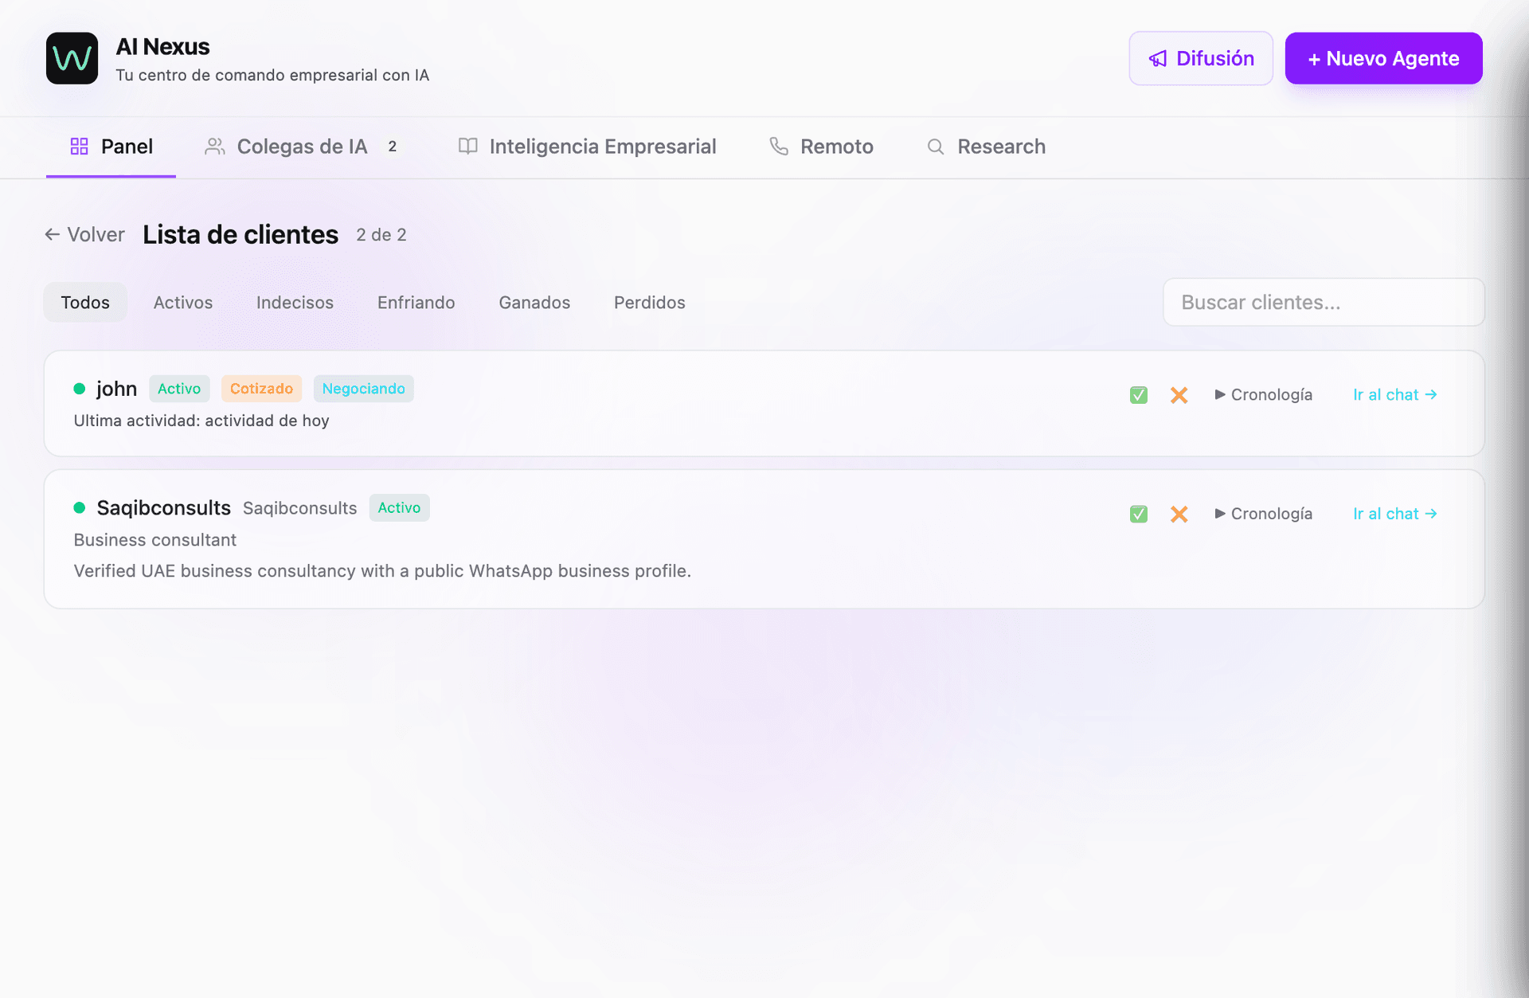Switch to the Remoto tab
This screenshot has height=998, width=1529.
click(x=821, y=147)
